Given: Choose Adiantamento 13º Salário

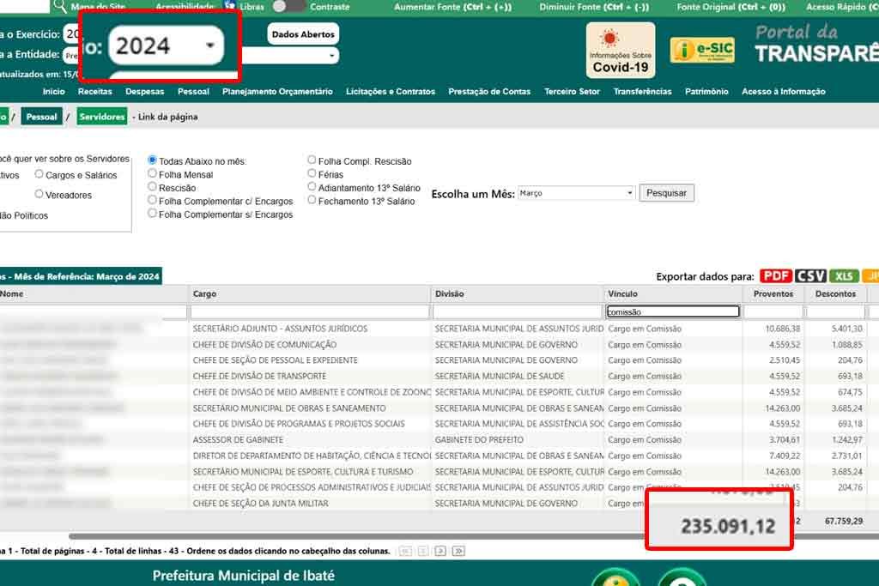Looking at the screenshot, I should 312,186.
